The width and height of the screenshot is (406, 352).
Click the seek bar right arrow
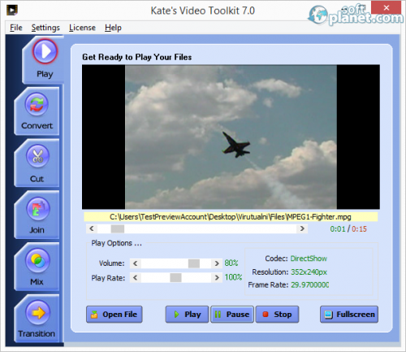click(x=302, y=228)
